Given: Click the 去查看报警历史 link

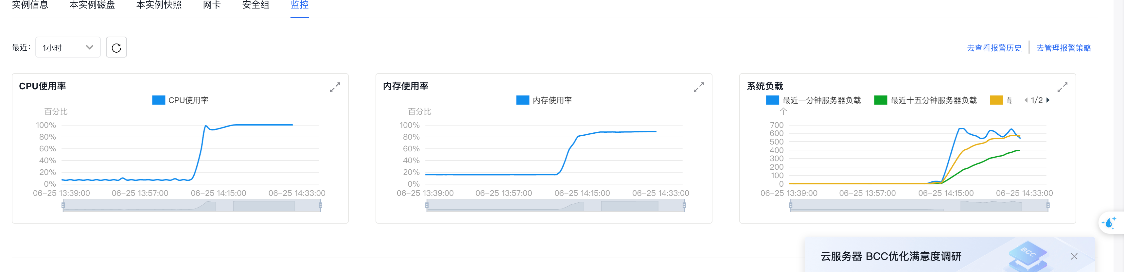Looking at the screenshot, I should click(994, 48).
